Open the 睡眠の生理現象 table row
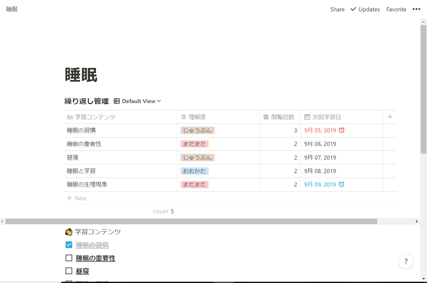 (x=87, y=184)
